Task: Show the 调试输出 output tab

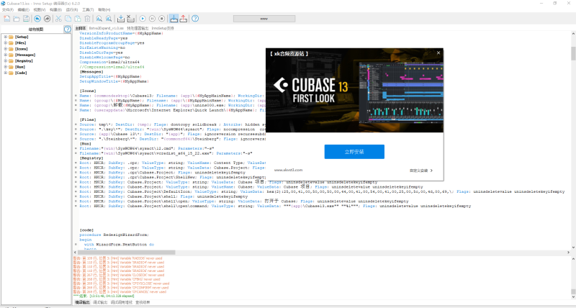Action: coord(100,302)
